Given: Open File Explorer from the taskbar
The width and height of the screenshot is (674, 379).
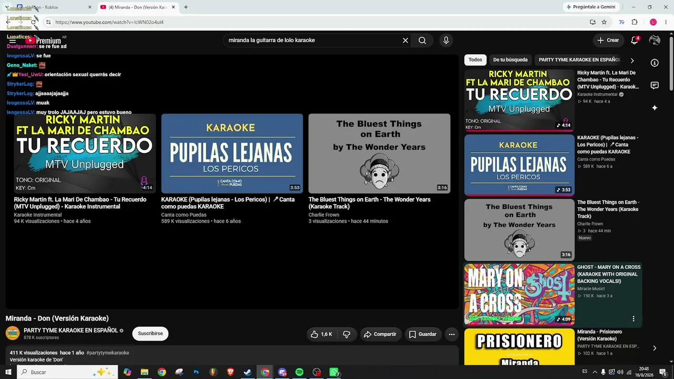Looking at the screenshot, I should [x=144, y=372].
